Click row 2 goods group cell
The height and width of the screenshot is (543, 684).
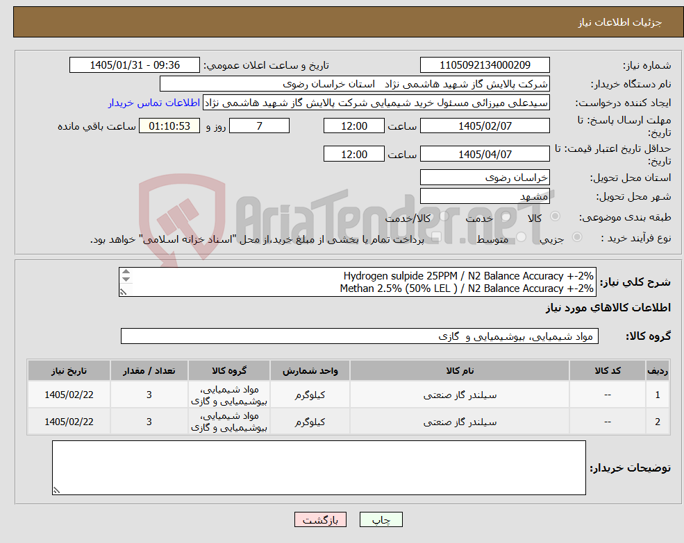click(x=229, y=422)
